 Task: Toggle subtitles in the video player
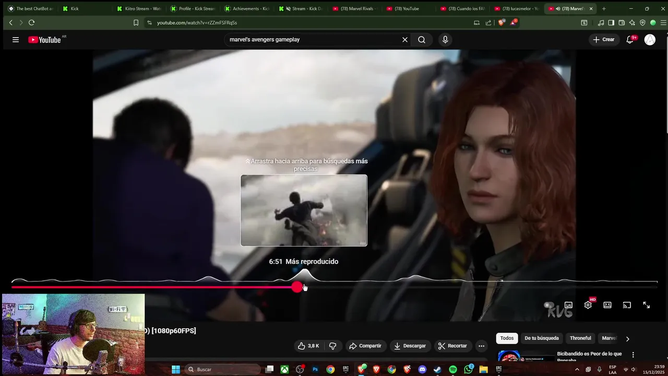point(568,305)
